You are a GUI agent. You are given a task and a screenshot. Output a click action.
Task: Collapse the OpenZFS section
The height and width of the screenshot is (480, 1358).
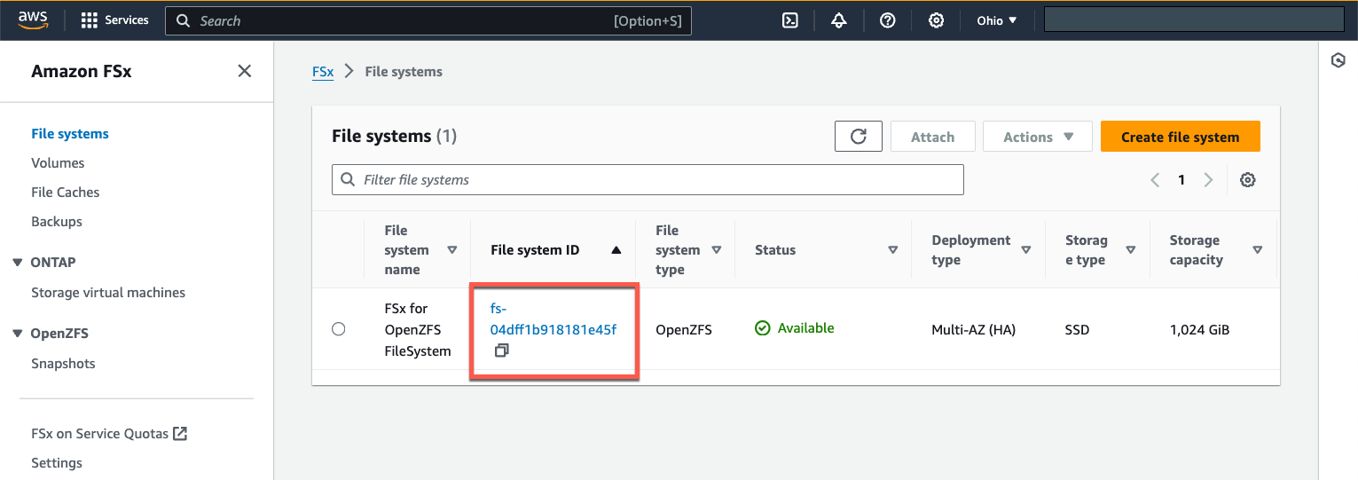(18, 334)
